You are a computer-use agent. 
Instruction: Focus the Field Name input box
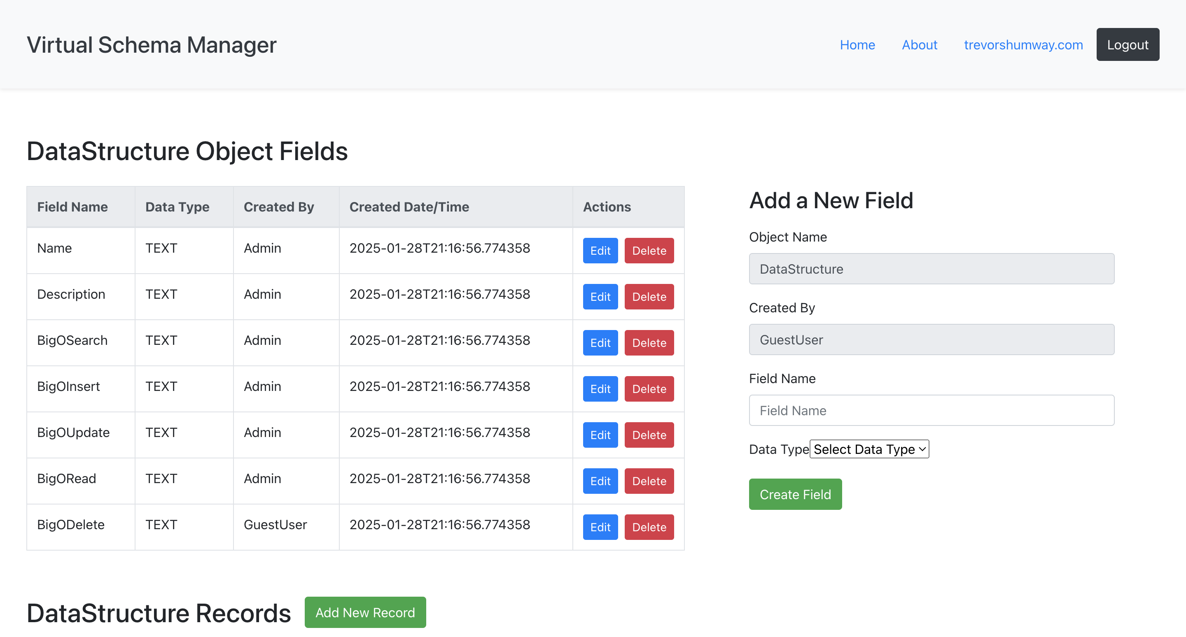point(932,410)
